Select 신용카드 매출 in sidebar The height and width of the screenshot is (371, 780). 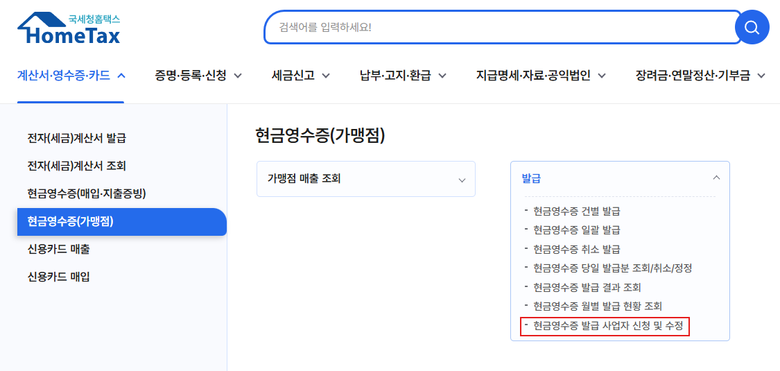(x=59, y=249)
